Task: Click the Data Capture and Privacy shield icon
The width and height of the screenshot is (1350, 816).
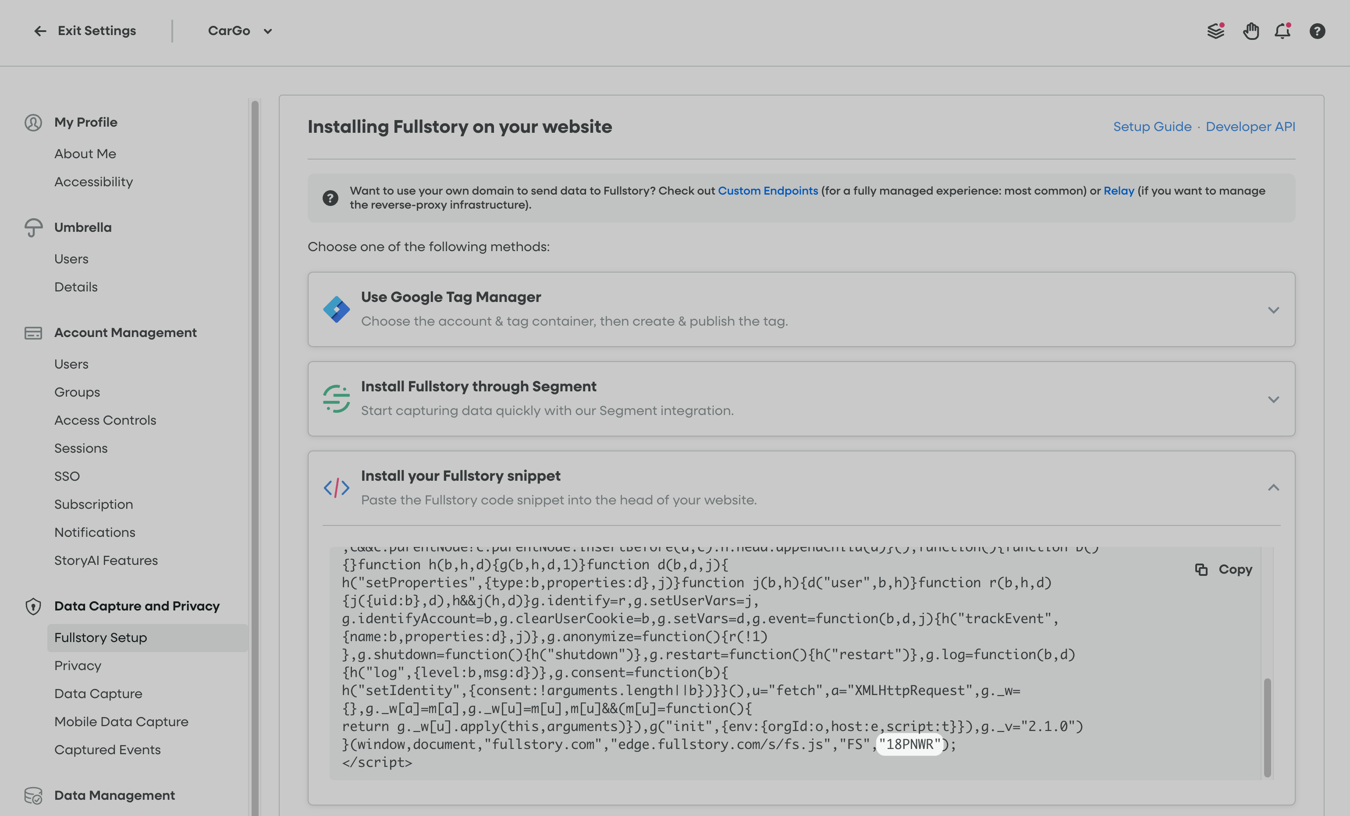Action: [33, 606]
